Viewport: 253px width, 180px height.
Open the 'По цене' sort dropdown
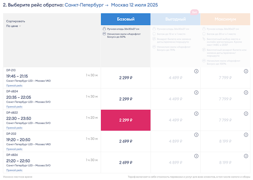coord(13,26)
